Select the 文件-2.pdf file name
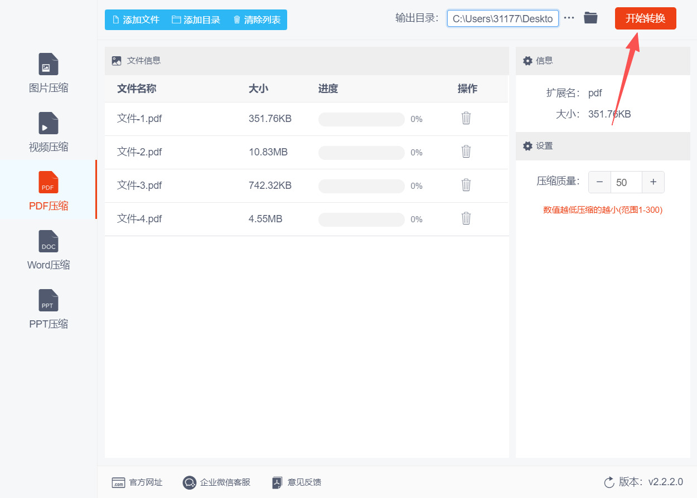The image size is (697, 498). coord(139,152)
